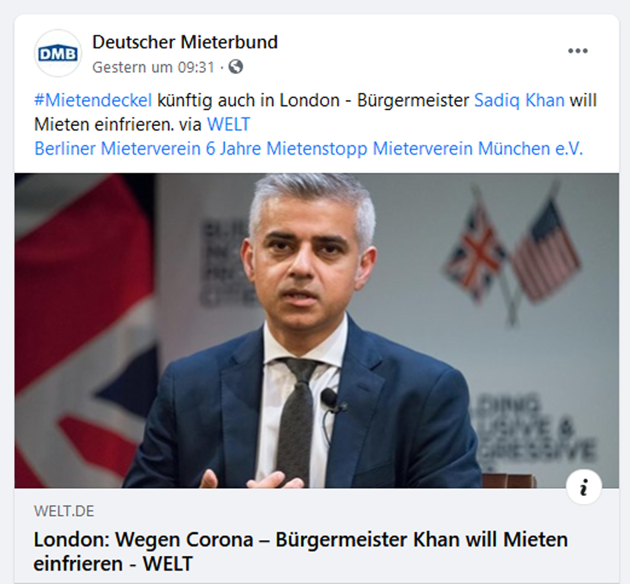Click the WELT.DE source domain label
The height and width of the screenshot is (584, 630).
(x=64, y=511)
